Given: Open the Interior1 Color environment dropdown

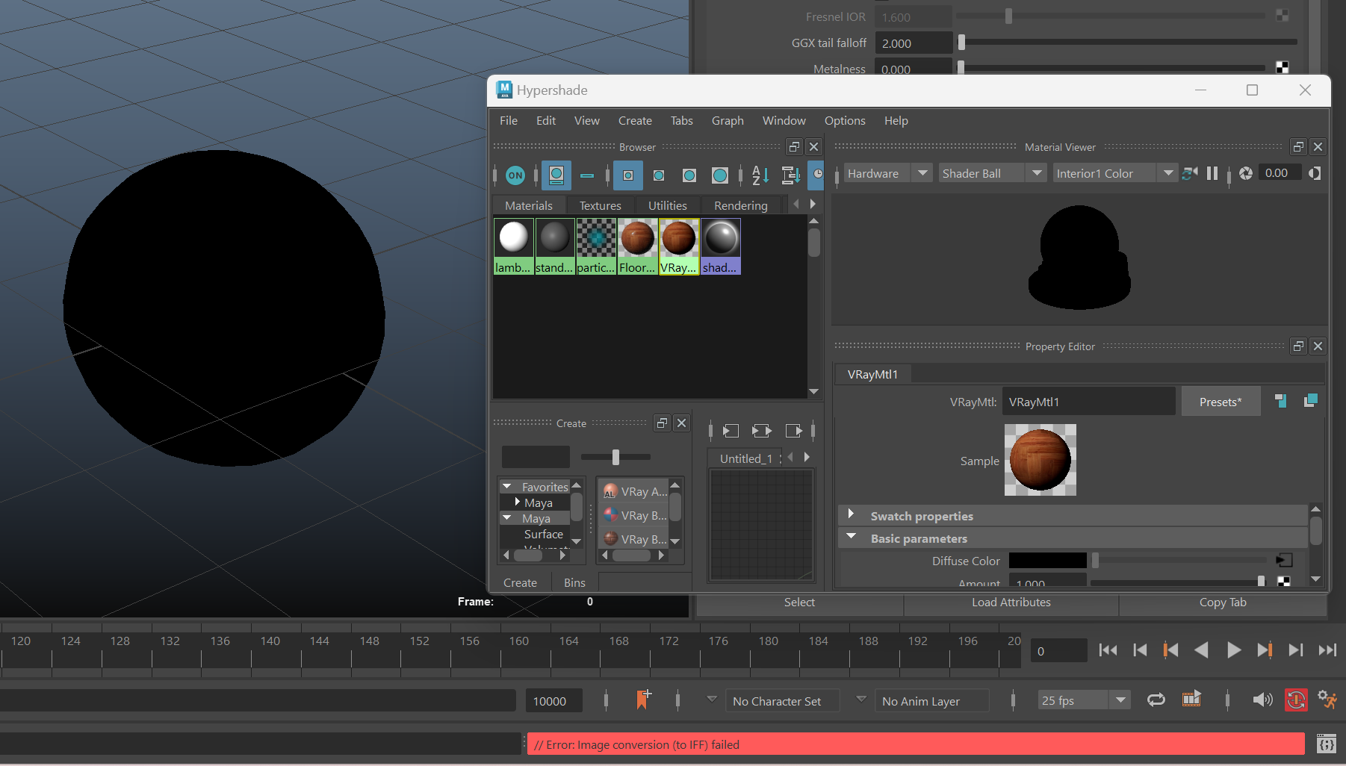Looking at the screenshot, I should [1115, 173].
